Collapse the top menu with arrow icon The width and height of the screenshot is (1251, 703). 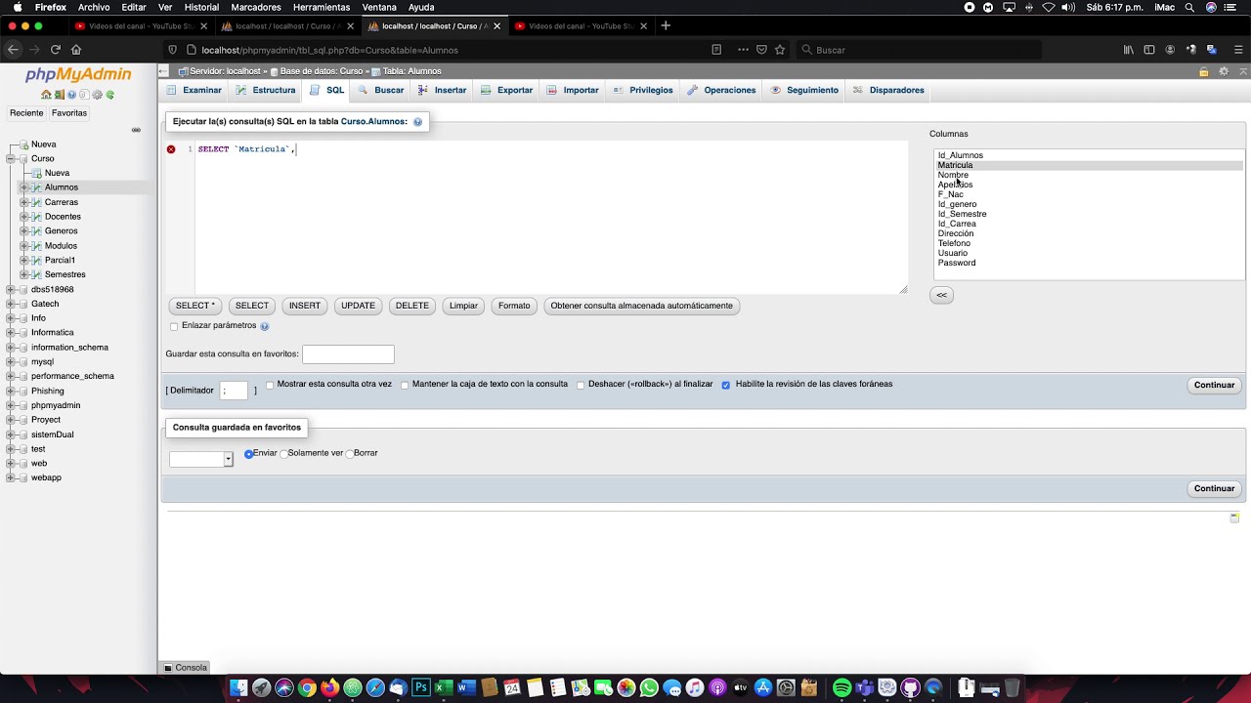pos(1243,71)
